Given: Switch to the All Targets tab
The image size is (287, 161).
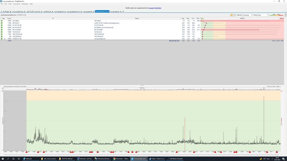Looking at the screenshot, I should tap(6, 11).
